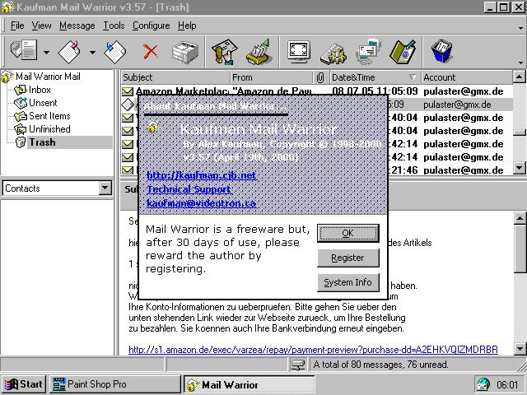527x395 pixels.
Task: Click the send queued mail icon
Action: (258, 52)
